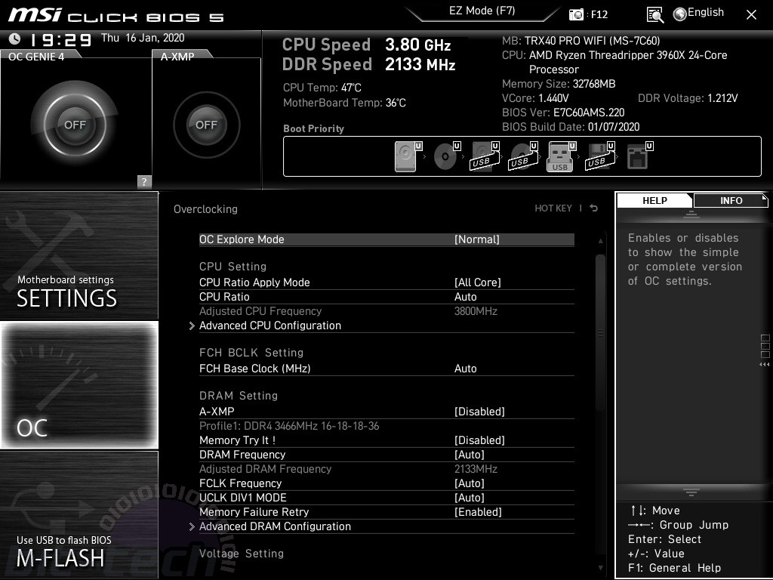Click the triple-arrow collapse icon on help panel
Image resolution: width=773 pixels, height=580 pixels.
point(765,365)
